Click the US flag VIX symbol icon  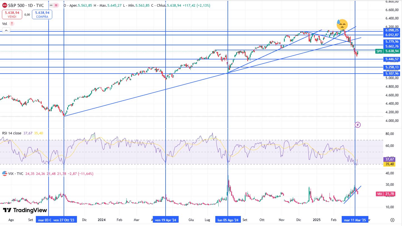(x=4, y=174)
